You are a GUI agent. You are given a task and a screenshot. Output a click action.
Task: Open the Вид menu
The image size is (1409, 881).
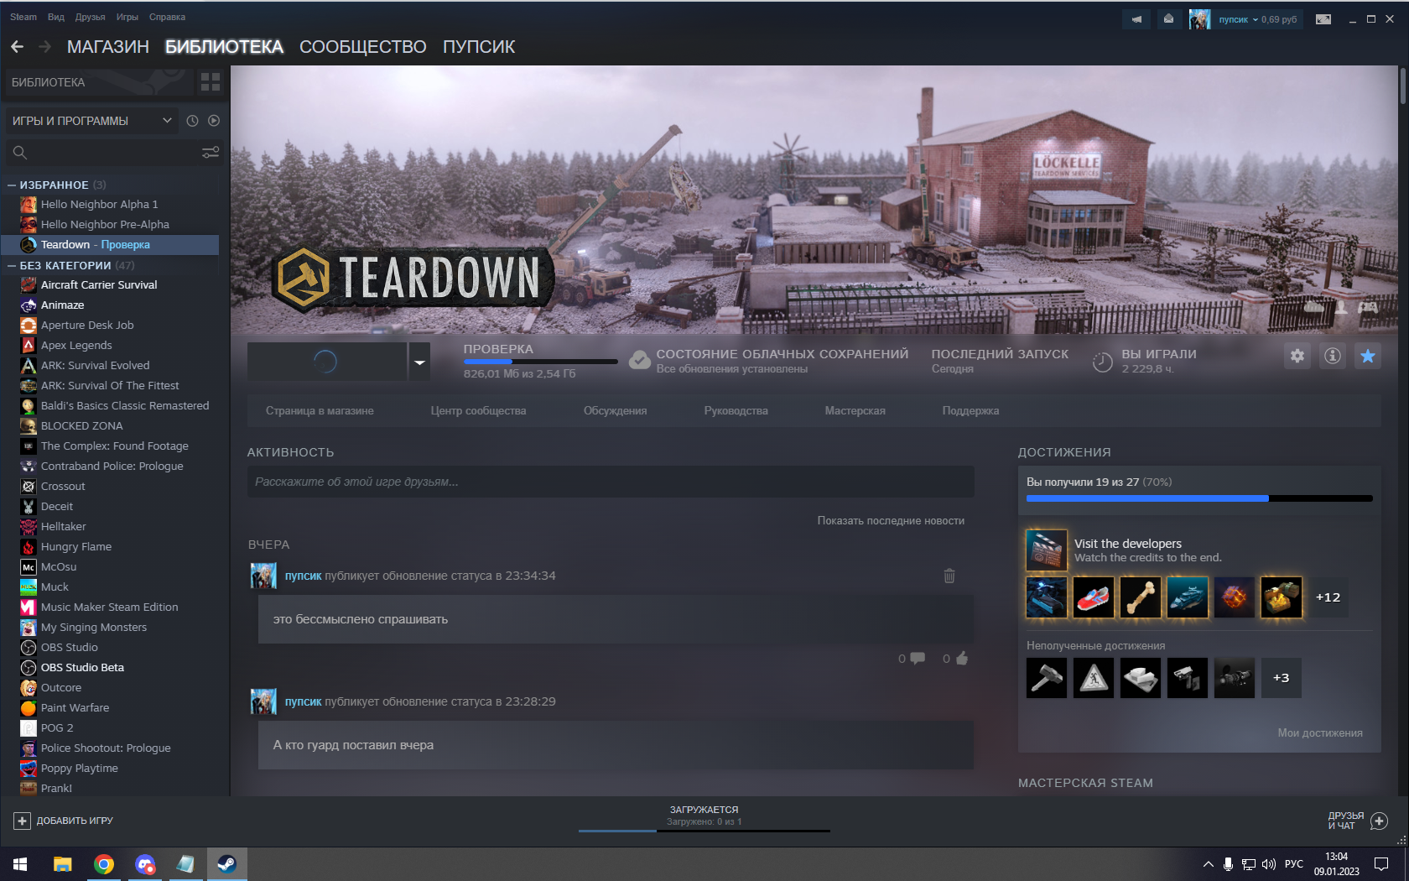(x=56, y=17)
